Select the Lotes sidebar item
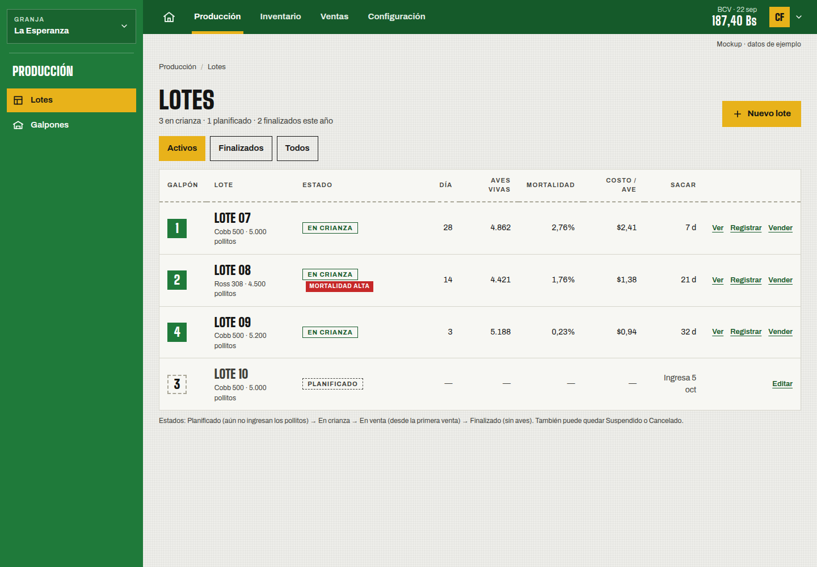Screen dimensions: 817x567 71,100
